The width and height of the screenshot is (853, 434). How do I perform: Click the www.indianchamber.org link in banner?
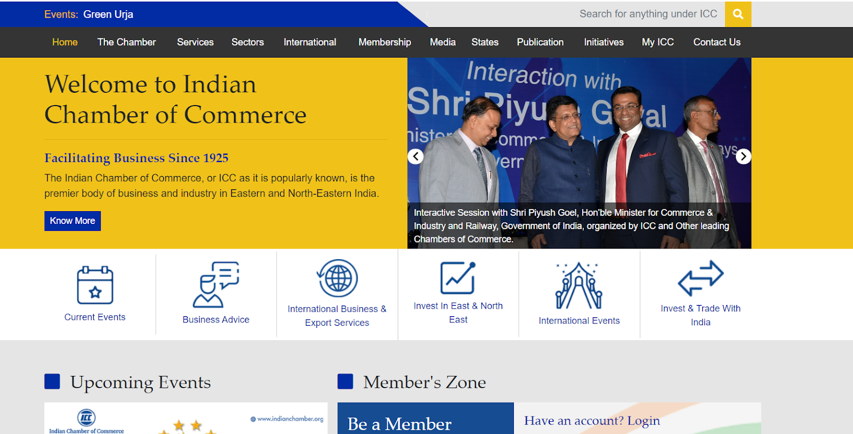[x=287, y=419]
